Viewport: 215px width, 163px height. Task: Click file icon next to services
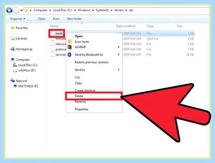click(x=53, y=54)
